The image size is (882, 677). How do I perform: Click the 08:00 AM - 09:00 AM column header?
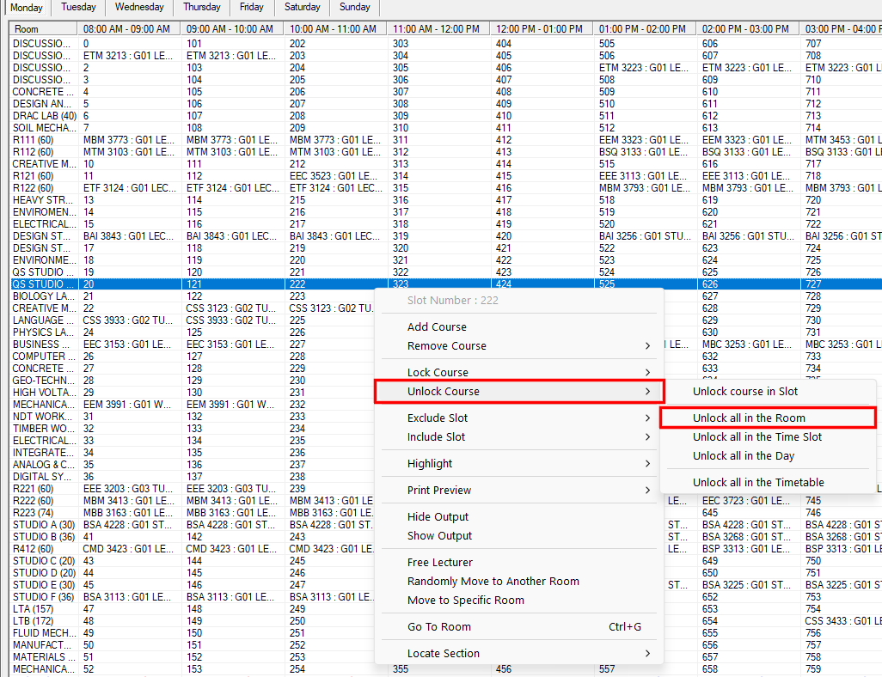point(129,28)
